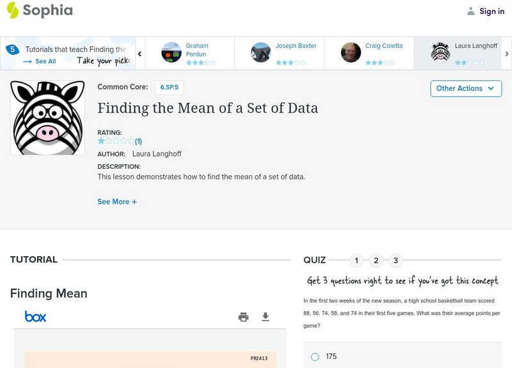Open the Box logo link

pos(35,316)
